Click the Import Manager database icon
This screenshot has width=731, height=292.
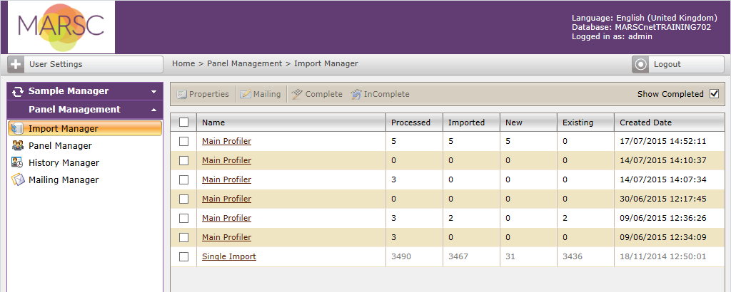point(17,128)
